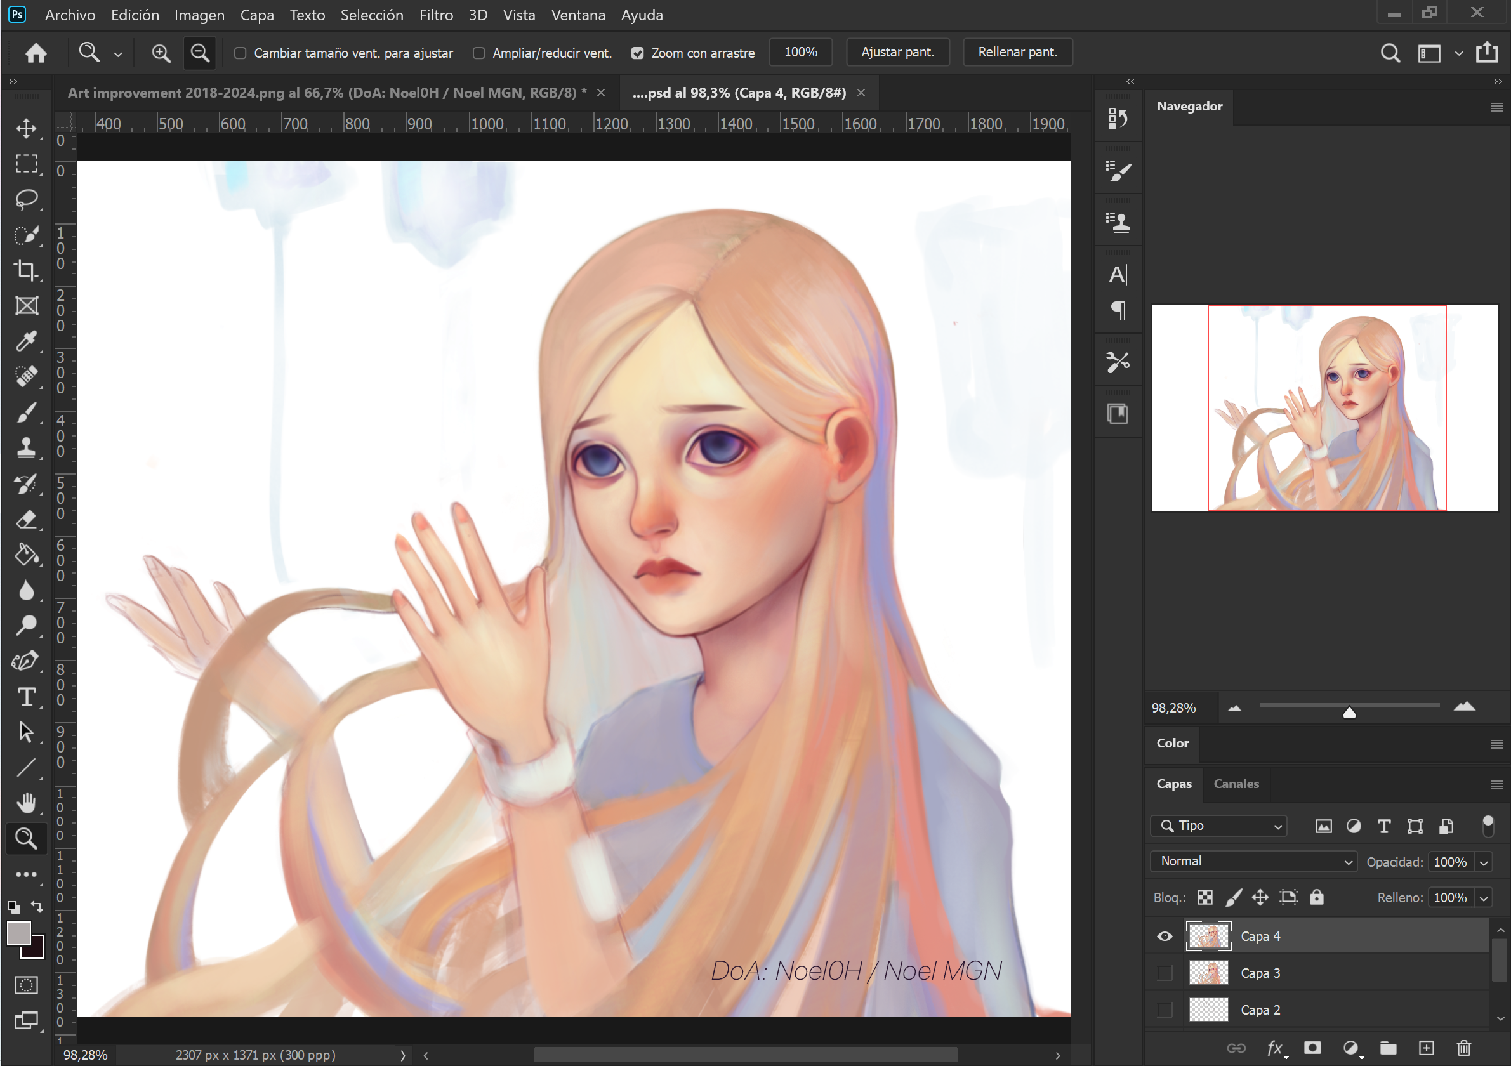Select the Paint Bucket tool
1511x1066 pixels.
(x=26, y=555)
